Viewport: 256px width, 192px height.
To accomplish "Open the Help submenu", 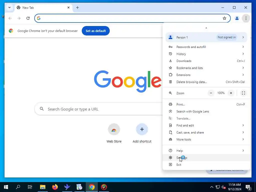I will 206,151.
